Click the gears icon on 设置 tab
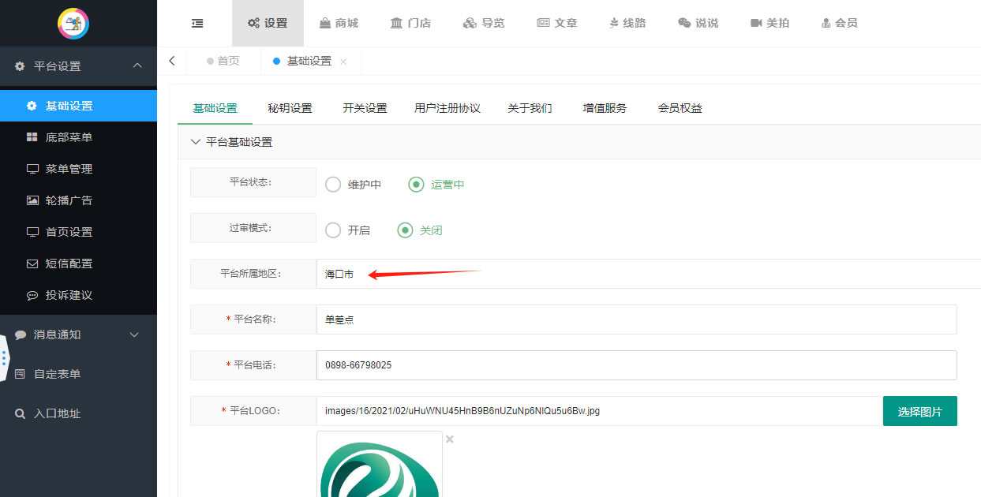 coord(253,24)
